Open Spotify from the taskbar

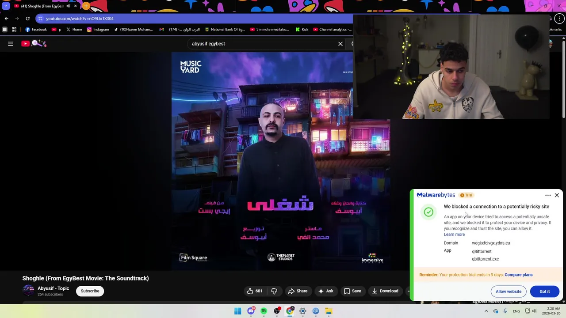click(264, 311)
